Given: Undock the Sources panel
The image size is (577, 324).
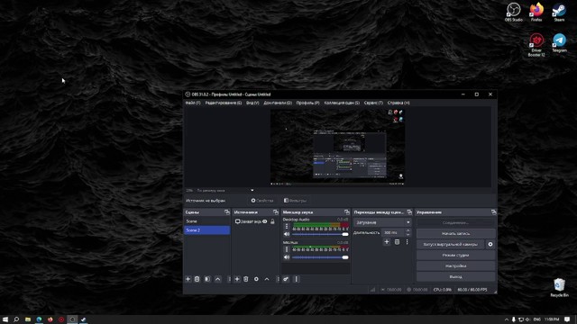Looking at the screenshot, I should (x=276, y=212).
